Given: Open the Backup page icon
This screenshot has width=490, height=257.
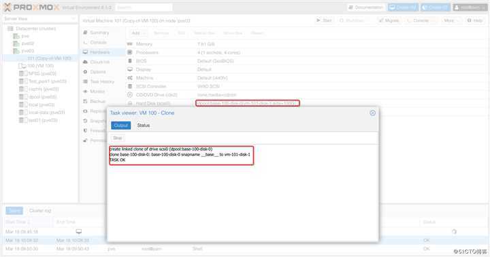Looking at the screenshot, I should (x=85, y=101).
